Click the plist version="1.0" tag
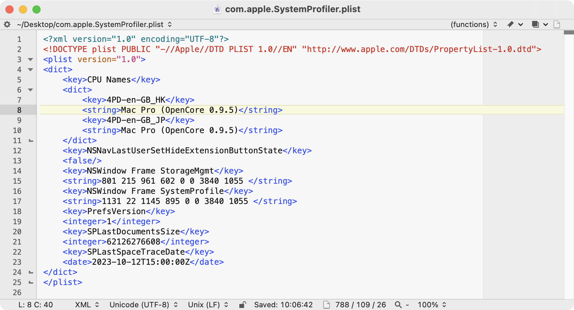The height and width of the screenshot is (310, 574). 94,59
